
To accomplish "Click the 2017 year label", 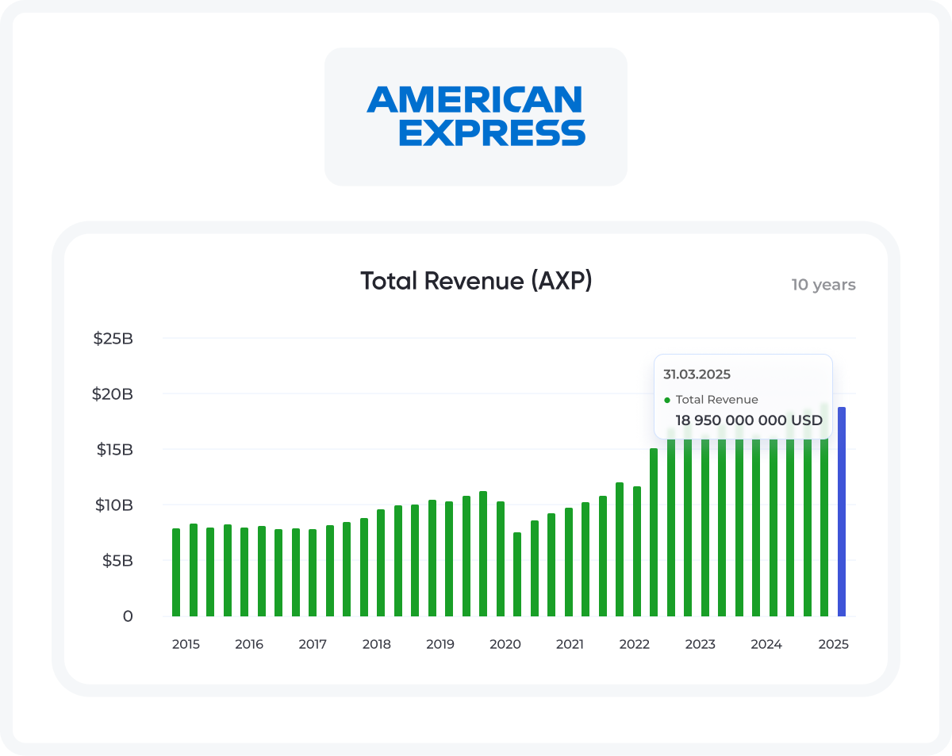I will 313,644.
